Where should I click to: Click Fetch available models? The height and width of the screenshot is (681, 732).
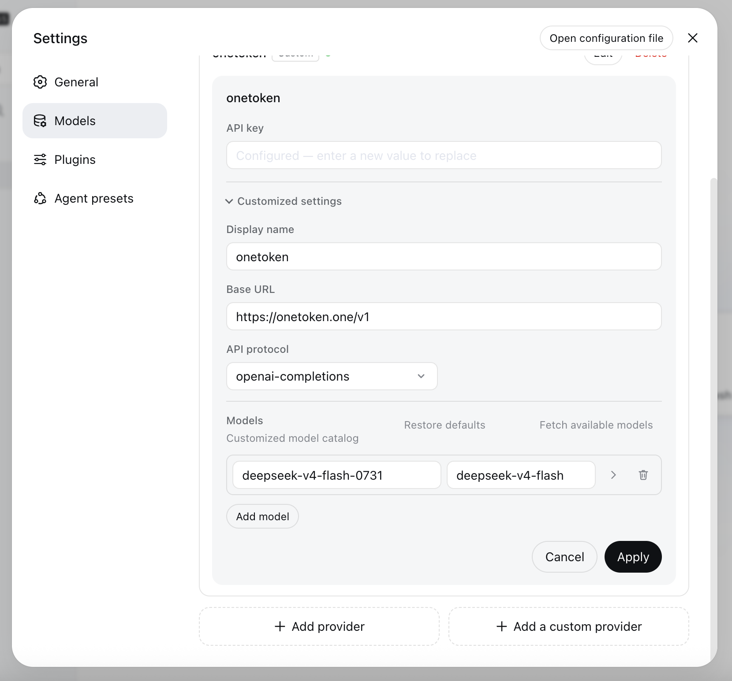tap(596, 425)
